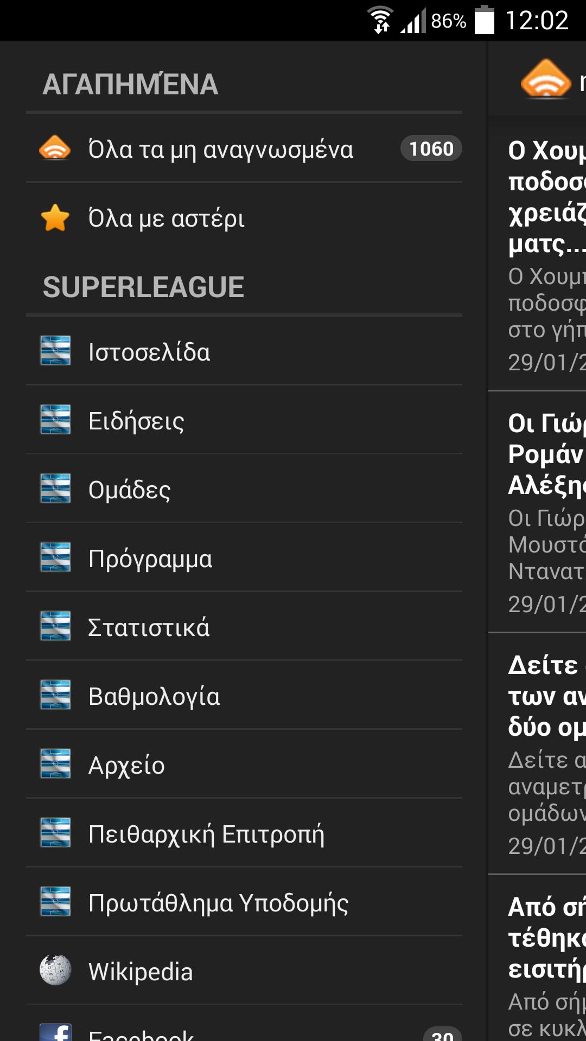
Task: Open the orange RSS unread feeds icon
Action: [x=56, y=148]
